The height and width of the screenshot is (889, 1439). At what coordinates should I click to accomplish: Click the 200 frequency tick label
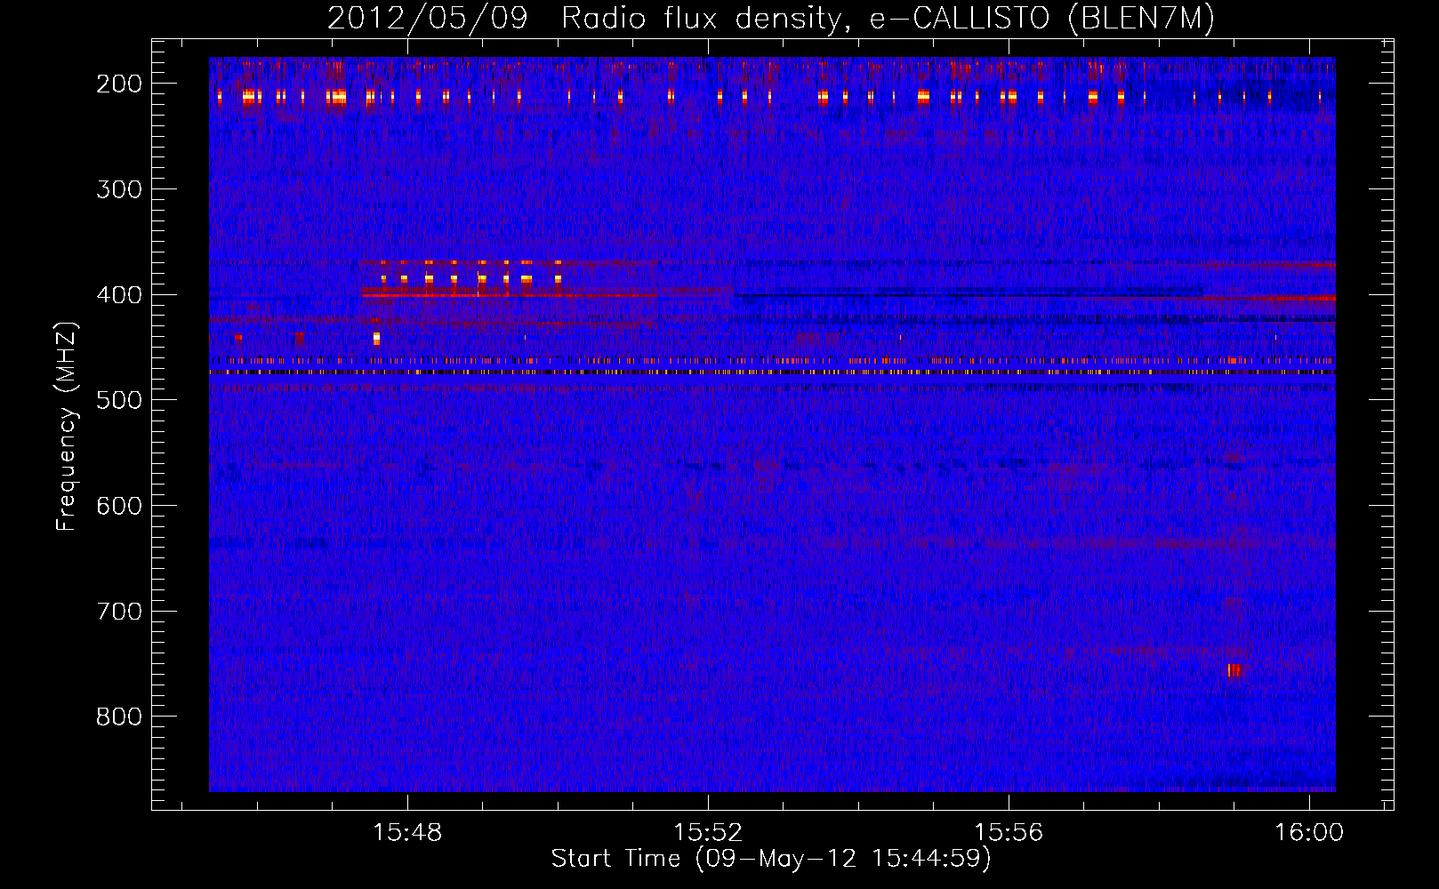tap(119, 84)
